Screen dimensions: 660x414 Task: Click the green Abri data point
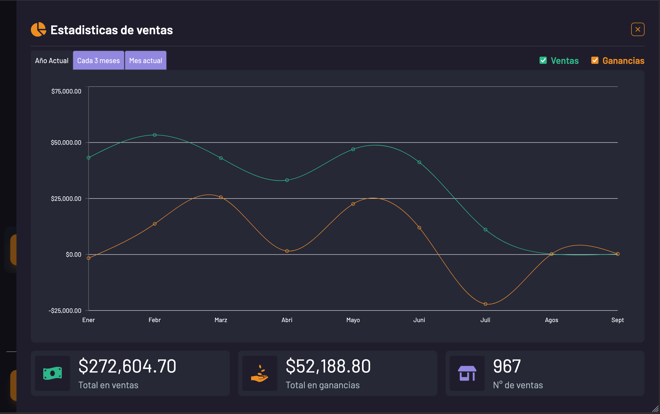(x=287, y=180)
